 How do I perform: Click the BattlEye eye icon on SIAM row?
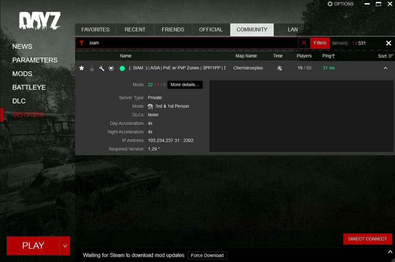point(111,68)
